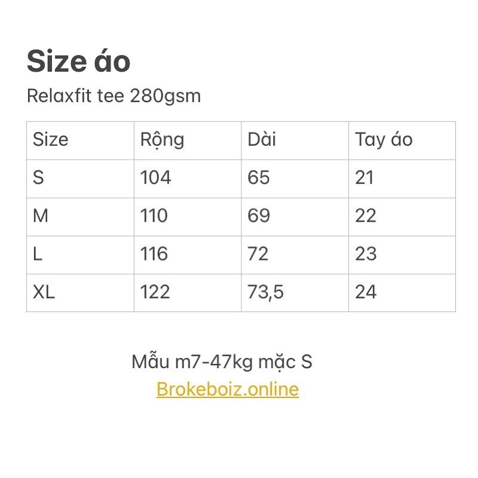
Task: Click the 'Mẫu m7-47kg mặc S' note
Action: click(222, 362)
